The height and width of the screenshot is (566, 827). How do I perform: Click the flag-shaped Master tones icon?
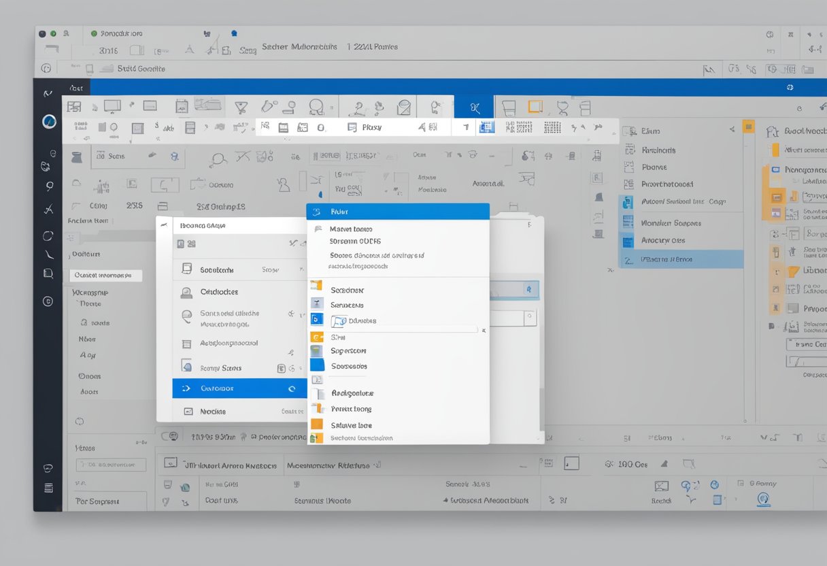pos(318,227)
